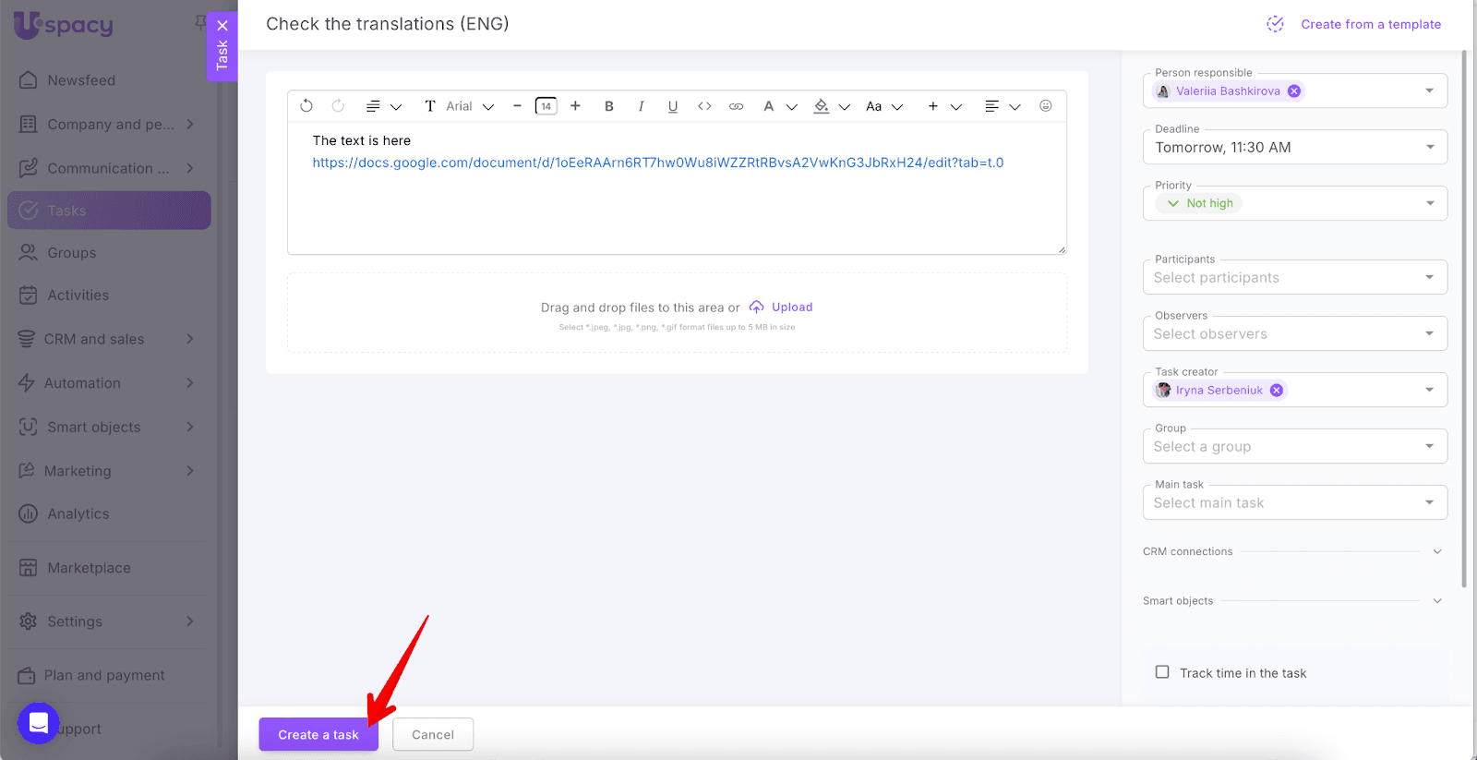Open the Google Docs document link

pos(658,163)
